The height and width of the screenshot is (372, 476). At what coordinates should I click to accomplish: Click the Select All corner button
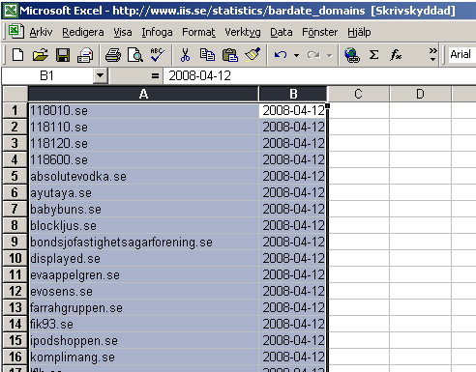[x=15, y=94]
